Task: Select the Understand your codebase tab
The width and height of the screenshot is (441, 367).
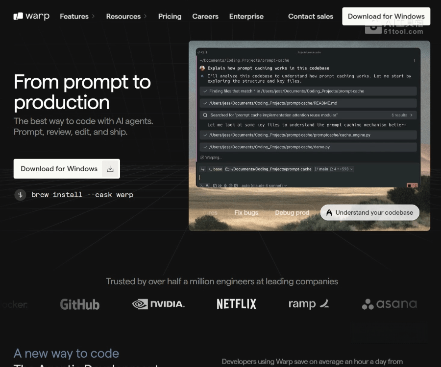Action: (x=370, y=212)
